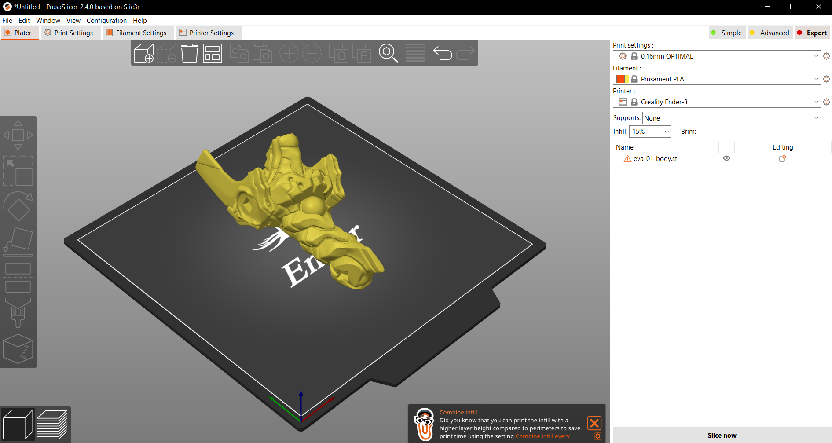Click the Copy toolbar icon
The image size is (832, 443).
(239, 54)
